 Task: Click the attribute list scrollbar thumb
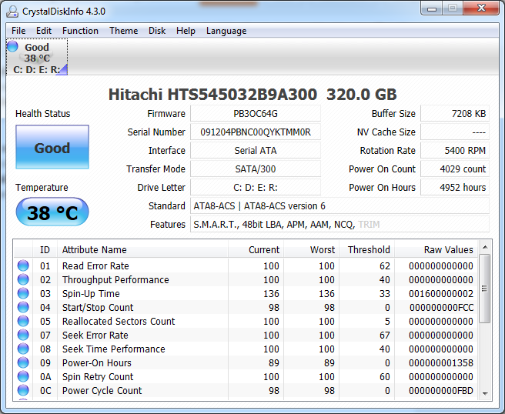tap(484, 288)
